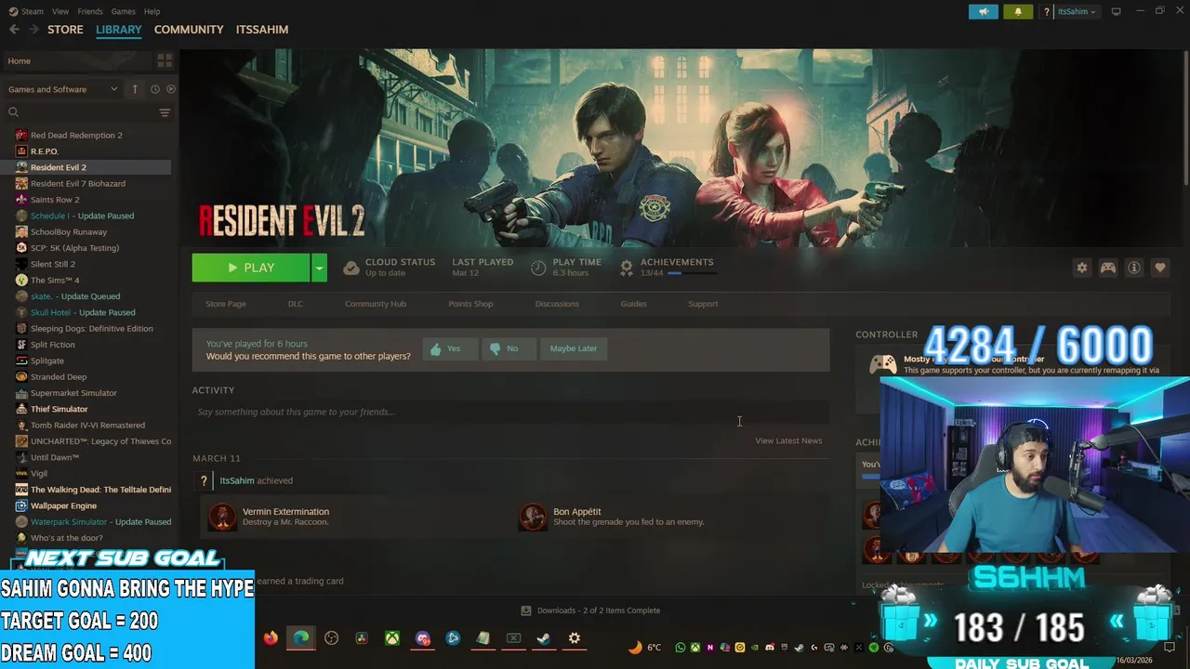Open the Games menu

[124, 11]
